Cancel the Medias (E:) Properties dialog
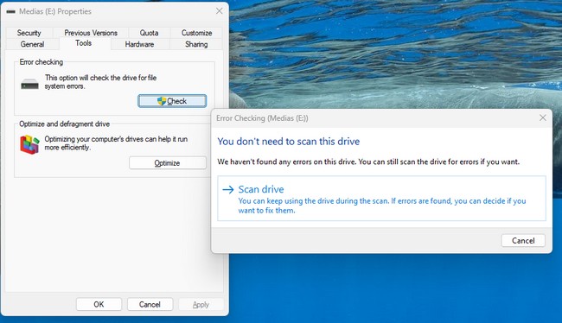This screenshot has width=562, height=323. (x=150, y=304)
